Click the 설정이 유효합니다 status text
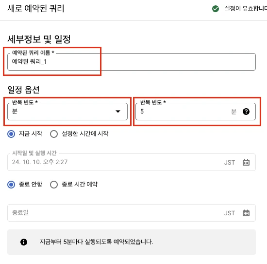This screenshot has height=264, width=267. click(x=246, y=8)
